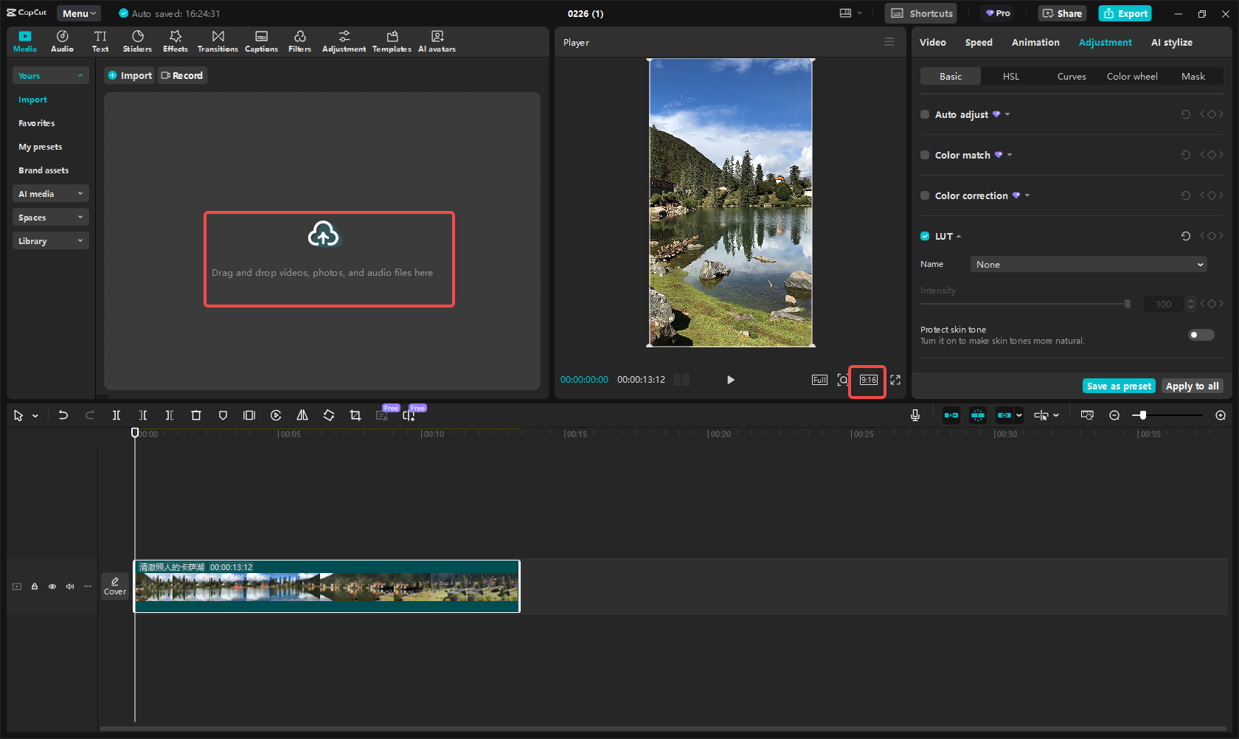Record a voiceover with the microphone
The width and height of the screenshot is (1239, 739).
point(914,414)
